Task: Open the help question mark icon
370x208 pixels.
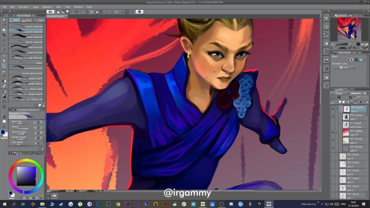Action: point(139,12)
